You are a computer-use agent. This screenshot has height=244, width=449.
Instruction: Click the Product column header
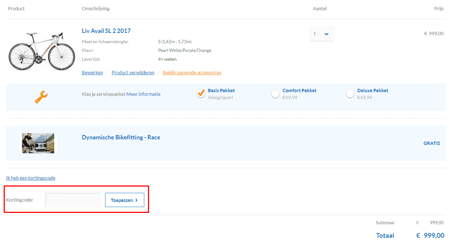[16, 8]
